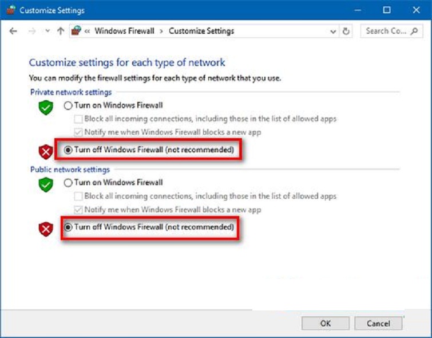Click the Up directory arrow icon
This screenshot has height=338, width=432.
(x=61, y=32)
